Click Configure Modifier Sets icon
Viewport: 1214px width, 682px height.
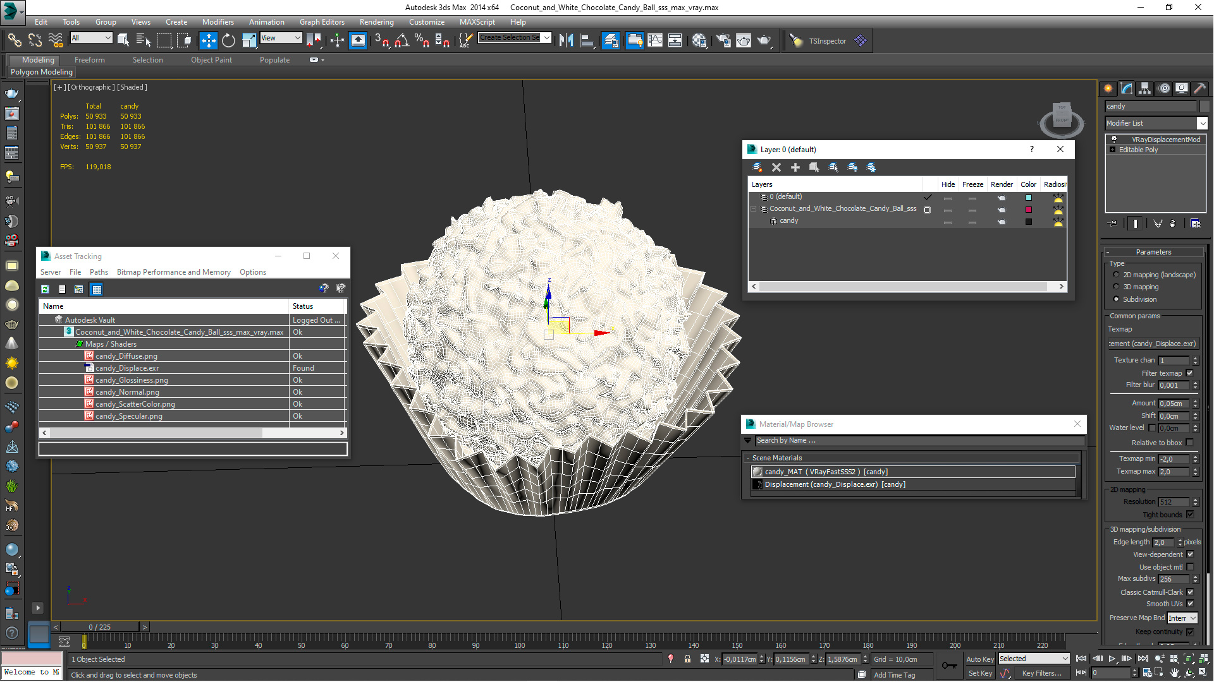click(x=1195, y=223)
